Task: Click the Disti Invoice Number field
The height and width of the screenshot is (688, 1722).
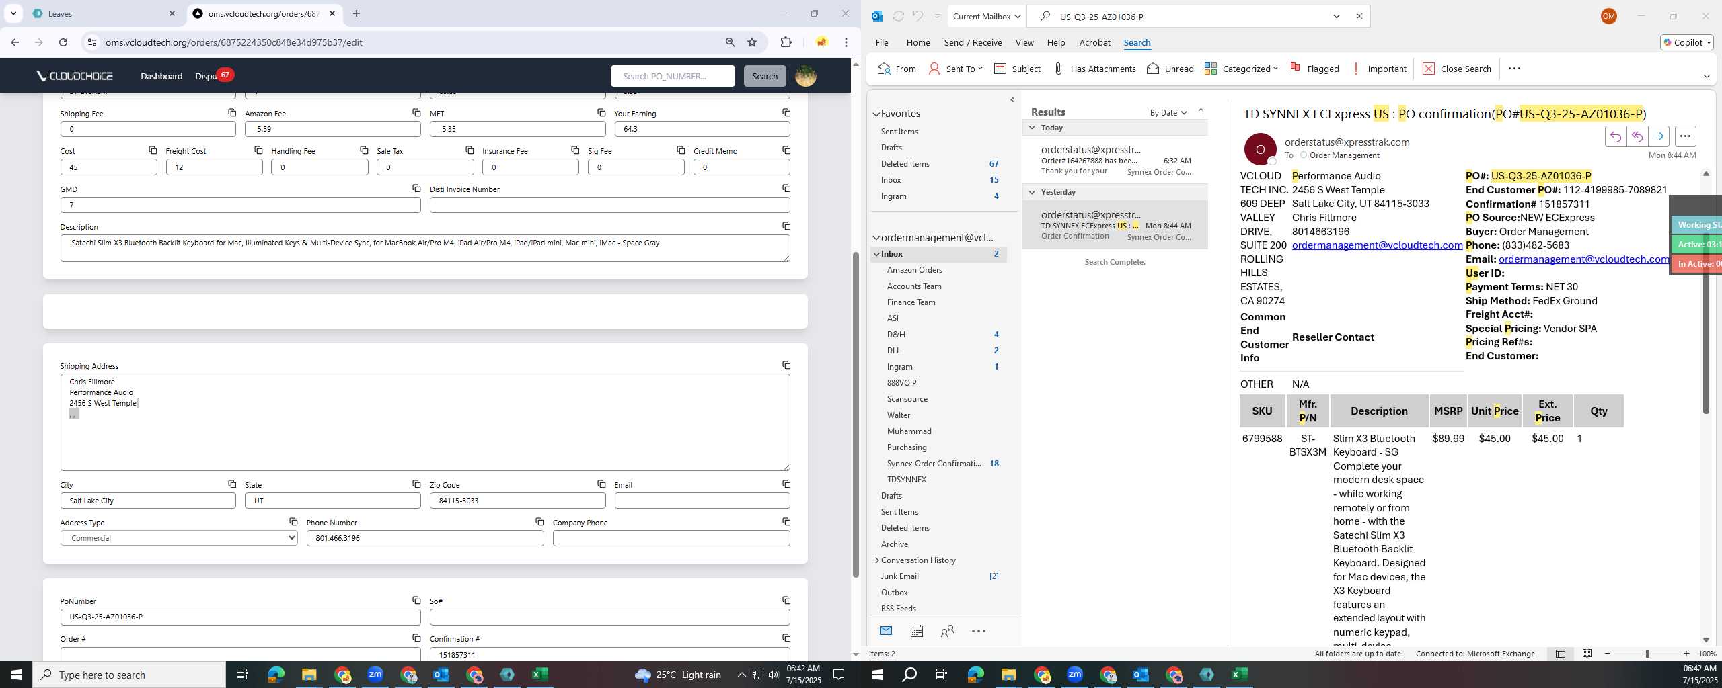Action: coord(609,205)
